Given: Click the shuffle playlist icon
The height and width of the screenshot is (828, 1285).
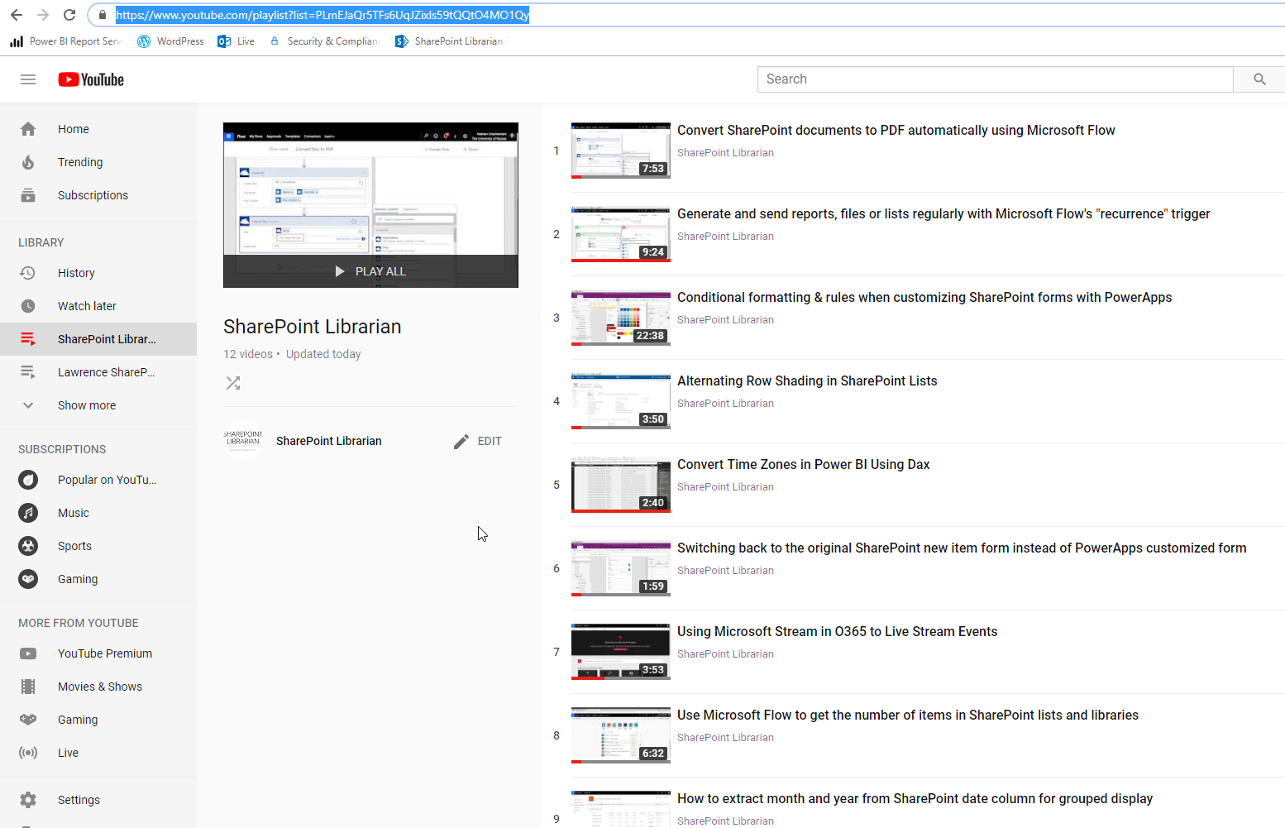Looking at the screenshot, I should [232, 382].
